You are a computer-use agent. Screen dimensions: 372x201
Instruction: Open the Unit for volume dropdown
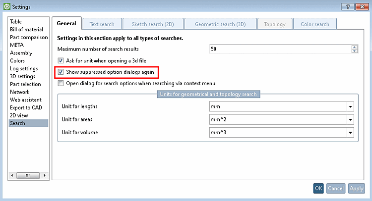350,133
